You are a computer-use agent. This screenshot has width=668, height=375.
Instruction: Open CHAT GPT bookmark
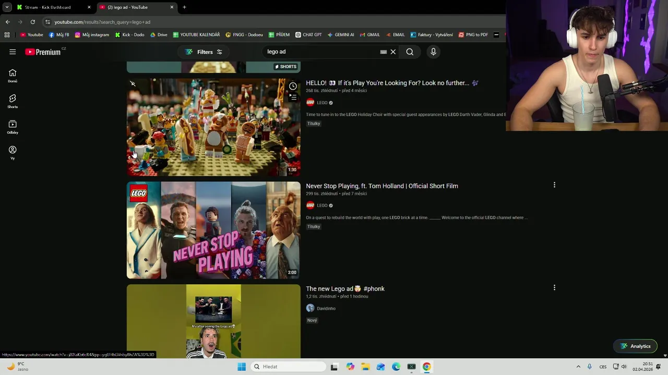(x=308, y=35)
